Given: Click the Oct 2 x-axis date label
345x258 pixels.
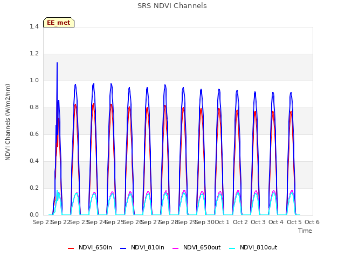Looking at the screenshot, I should tap(240, 222).
